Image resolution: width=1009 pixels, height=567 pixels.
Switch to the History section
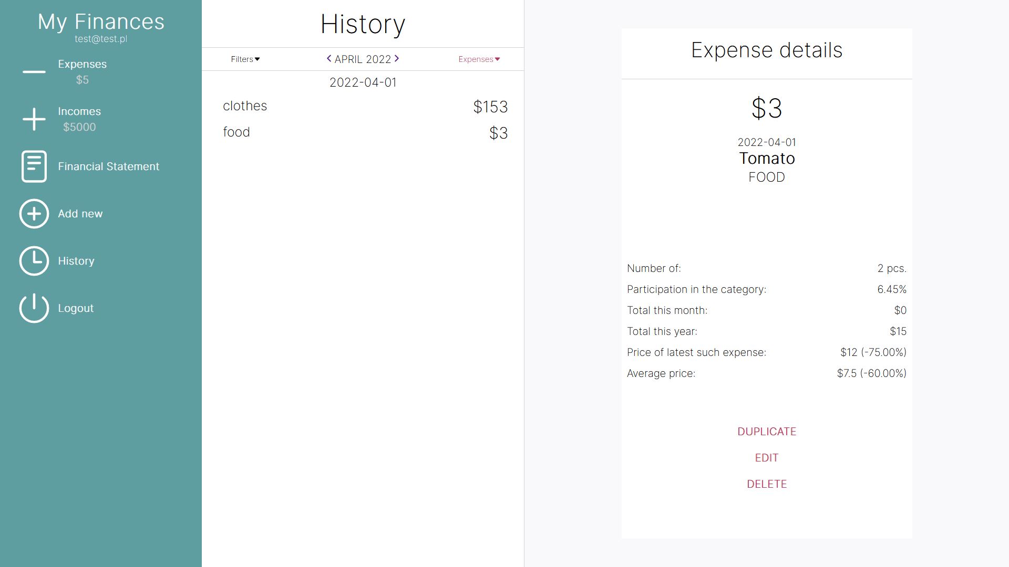(x=76, y=261)
